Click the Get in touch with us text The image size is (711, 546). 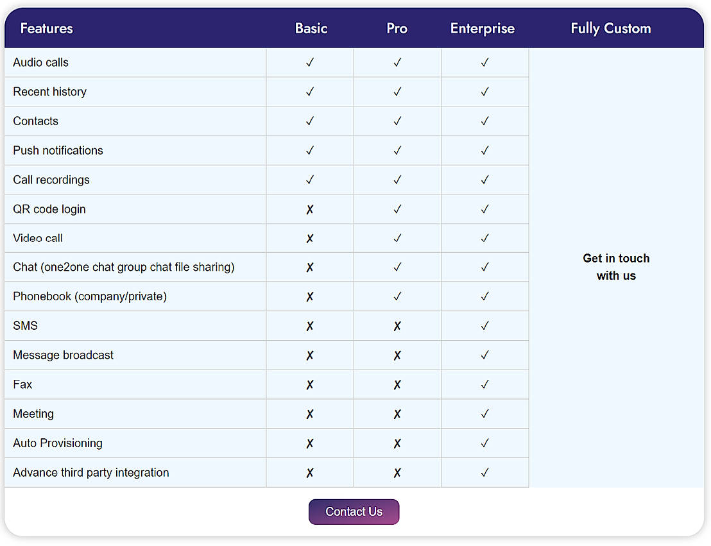pyautogui.click(x=616, y=267)
